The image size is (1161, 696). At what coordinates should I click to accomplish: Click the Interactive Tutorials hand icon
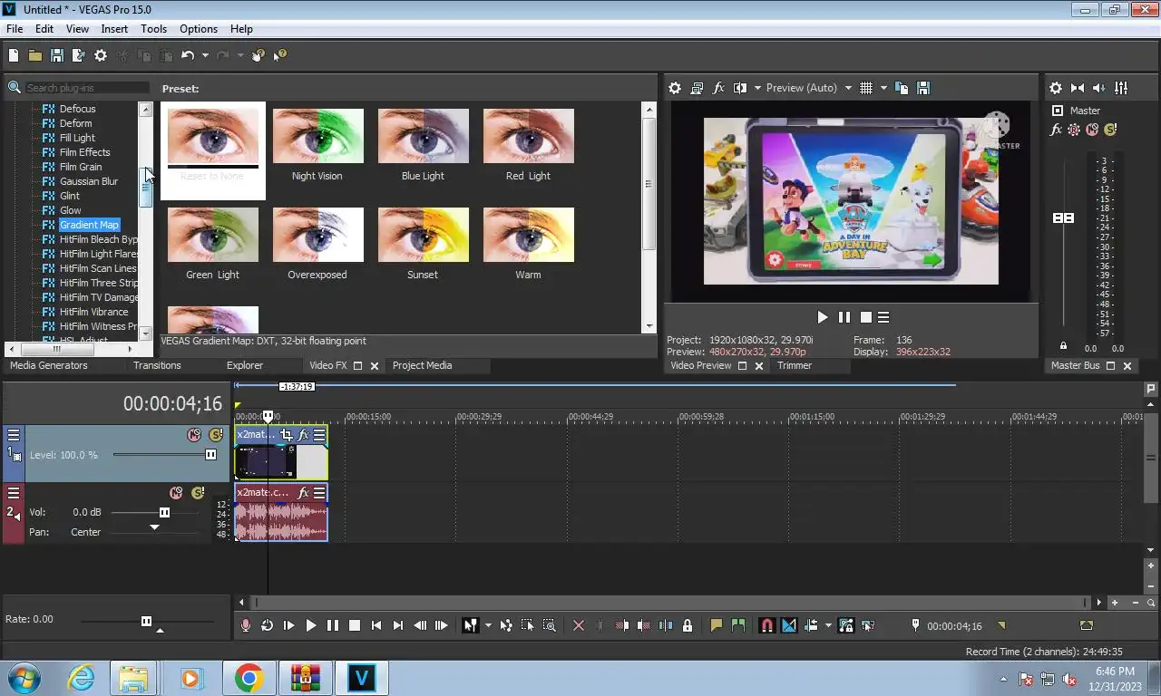(x=259, y=55)
